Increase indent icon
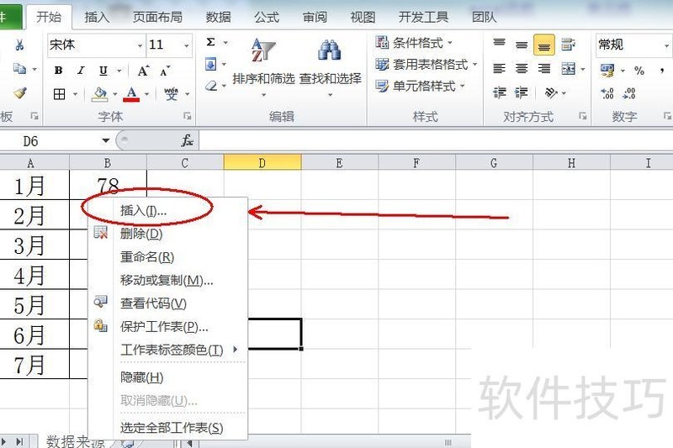Viewport: 673px width, 448px height. pyautogui.click(x=521, y=92)
